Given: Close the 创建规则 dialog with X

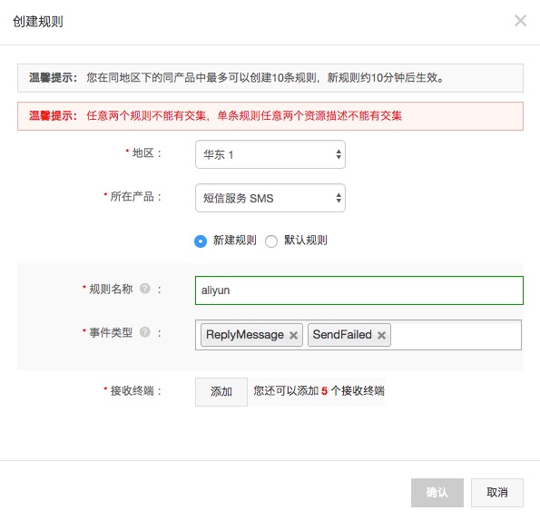Looking at the screenshot, I should [520, 21].
